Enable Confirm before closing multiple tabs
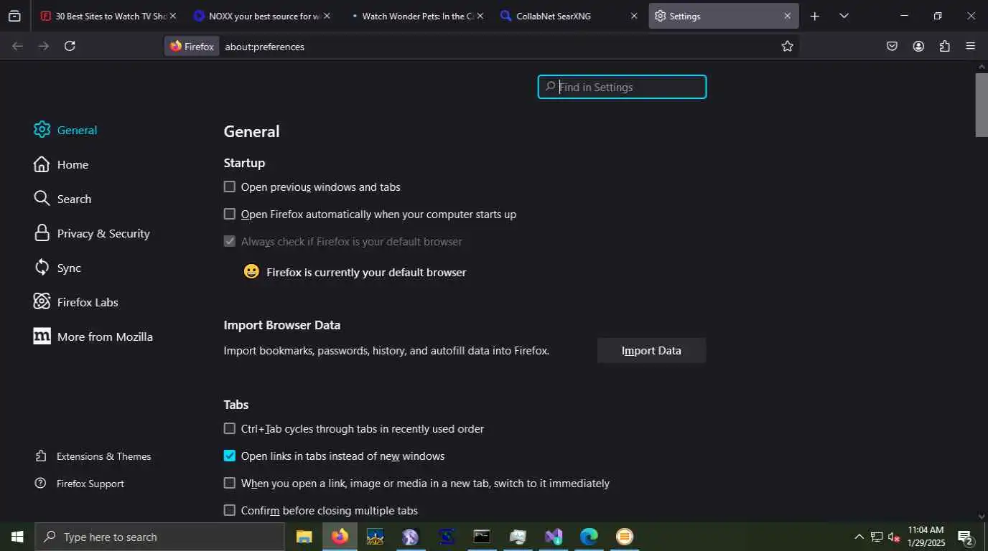The height and width of the screenshot is (551, 988). (x=230, y=510)
